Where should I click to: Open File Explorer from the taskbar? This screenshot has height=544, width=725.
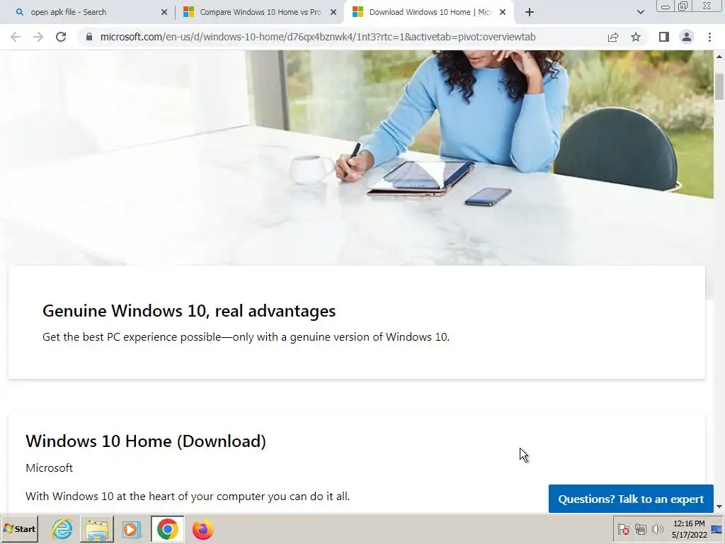point(96,529)
